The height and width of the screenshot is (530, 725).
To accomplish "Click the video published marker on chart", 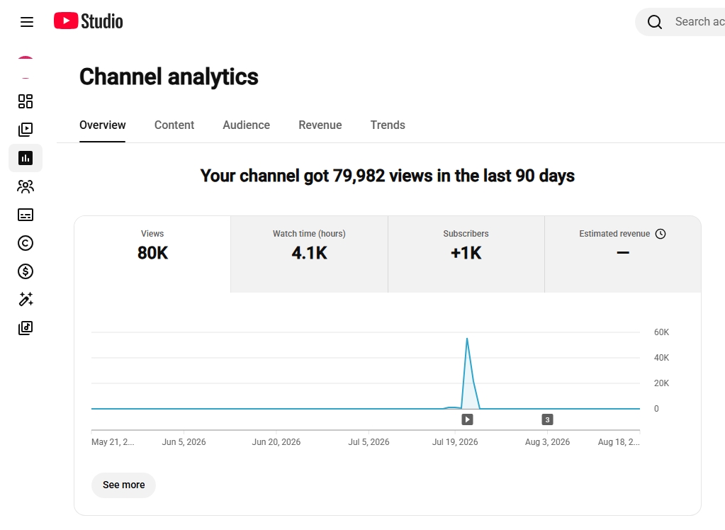I will (x=468, y=420).
